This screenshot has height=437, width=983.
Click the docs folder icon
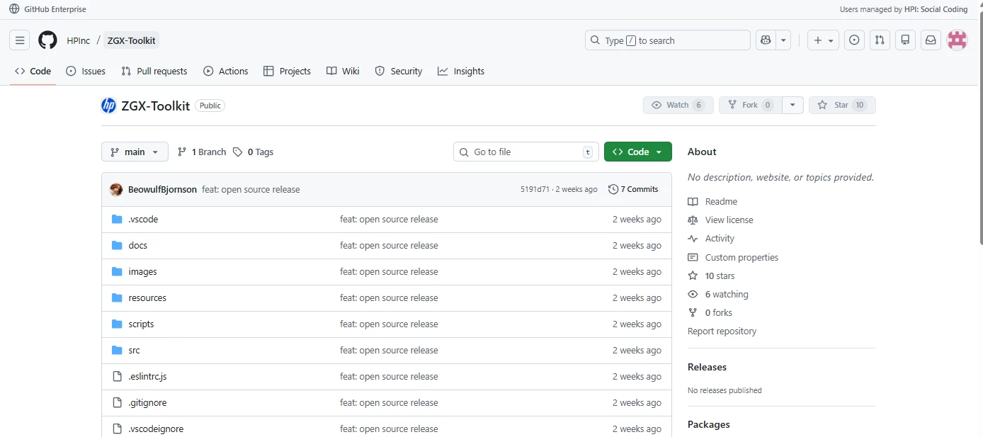pos(118,246)
